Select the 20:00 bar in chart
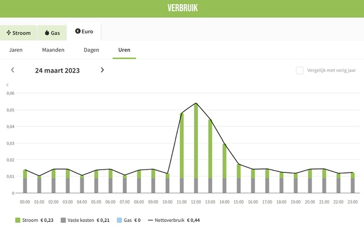The height and width of the screenshot is (232, 364). pos(310,181)
